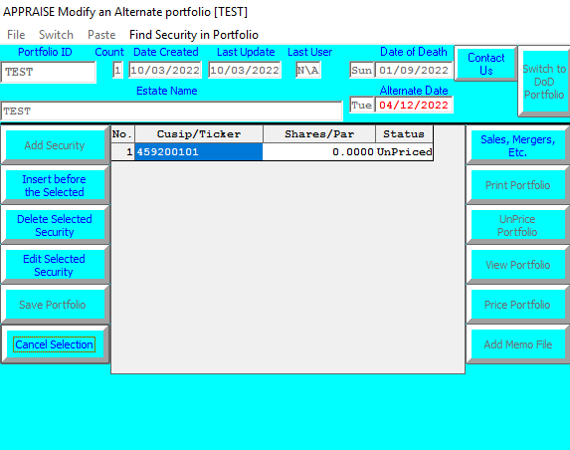Image resolution: width=570 pixels, height=450 pixels.
Task: Delete the selected security
Action: pyautogui.click(x=55, y=226)
